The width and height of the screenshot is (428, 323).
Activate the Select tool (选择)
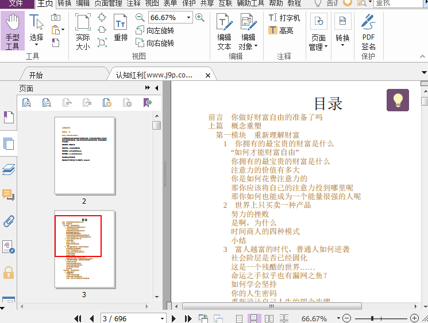point(36,30)
